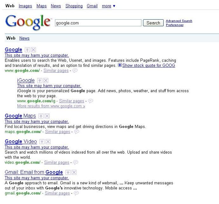Click the Search button
219x204 pixels.
[153, 23]
